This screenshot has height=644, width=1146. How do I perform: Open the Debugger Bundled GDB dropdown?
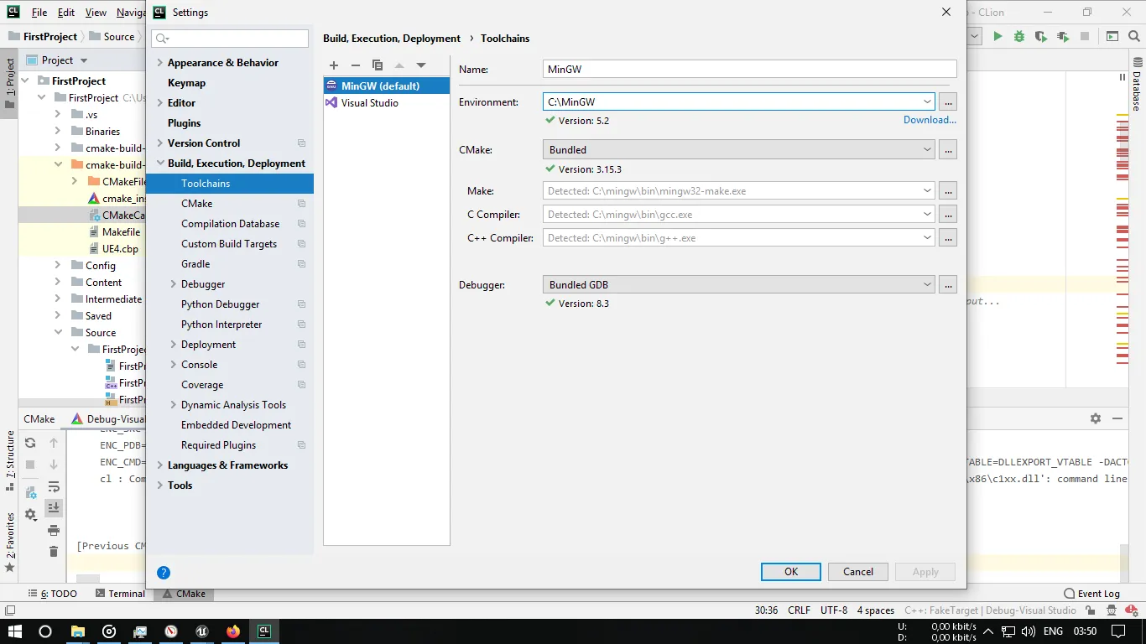(927, 284)
